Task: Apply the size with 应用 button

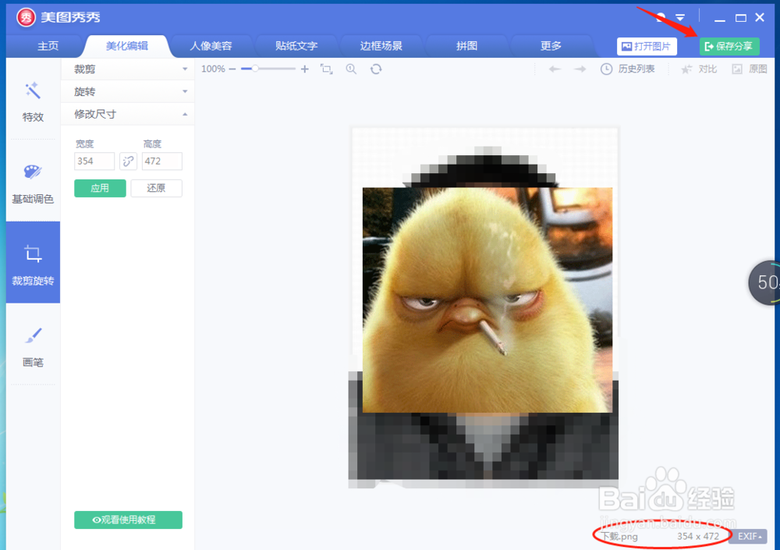Action: [x=100, y=188]
